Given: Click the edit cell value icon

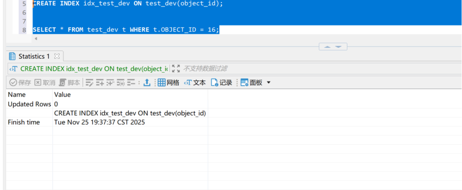Looking at the screenshot, I should click(x=90, y=83).
